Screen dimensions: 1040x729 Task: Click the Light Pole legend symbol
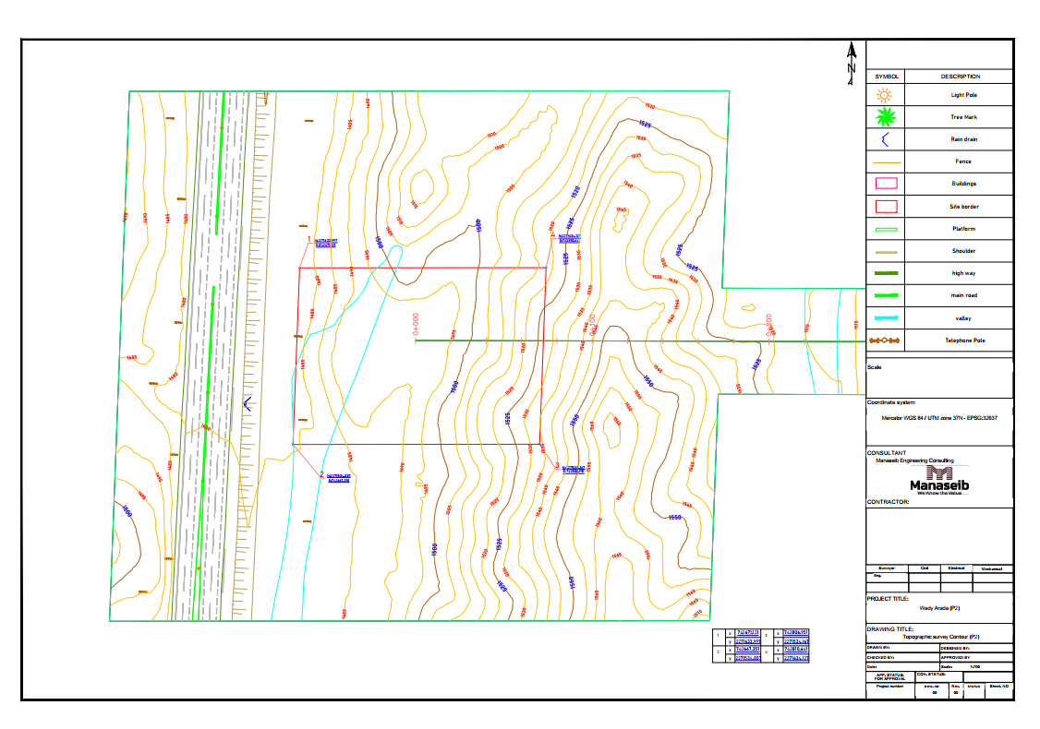click(885, 95)
